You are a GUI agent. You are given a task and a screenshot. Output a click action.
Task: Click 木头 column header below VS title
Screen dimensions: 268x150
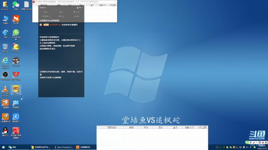[146, 127]
